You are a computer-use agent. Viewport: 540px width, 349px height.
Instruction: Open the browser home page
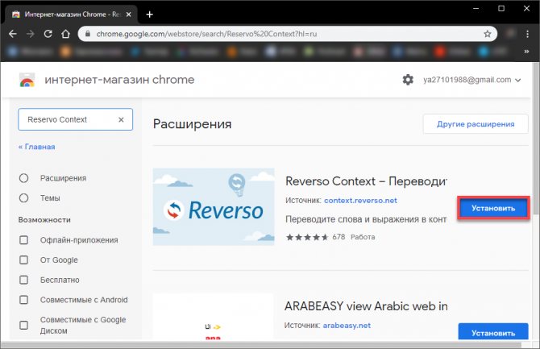(x=65, y=34)
